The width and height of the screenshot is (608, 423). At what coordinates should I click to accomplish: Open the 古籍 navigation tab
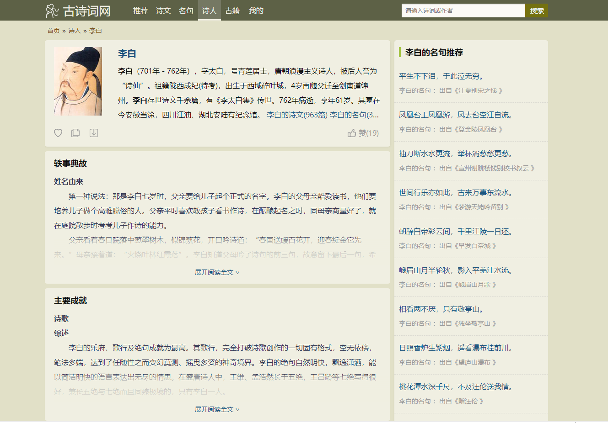click(232, 11)
